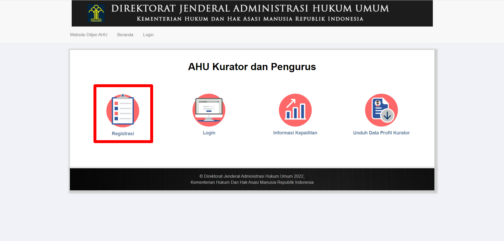Click the Unduh Data Profil Kurator text link
Screen dimensions: 504x241
point(381,133)
